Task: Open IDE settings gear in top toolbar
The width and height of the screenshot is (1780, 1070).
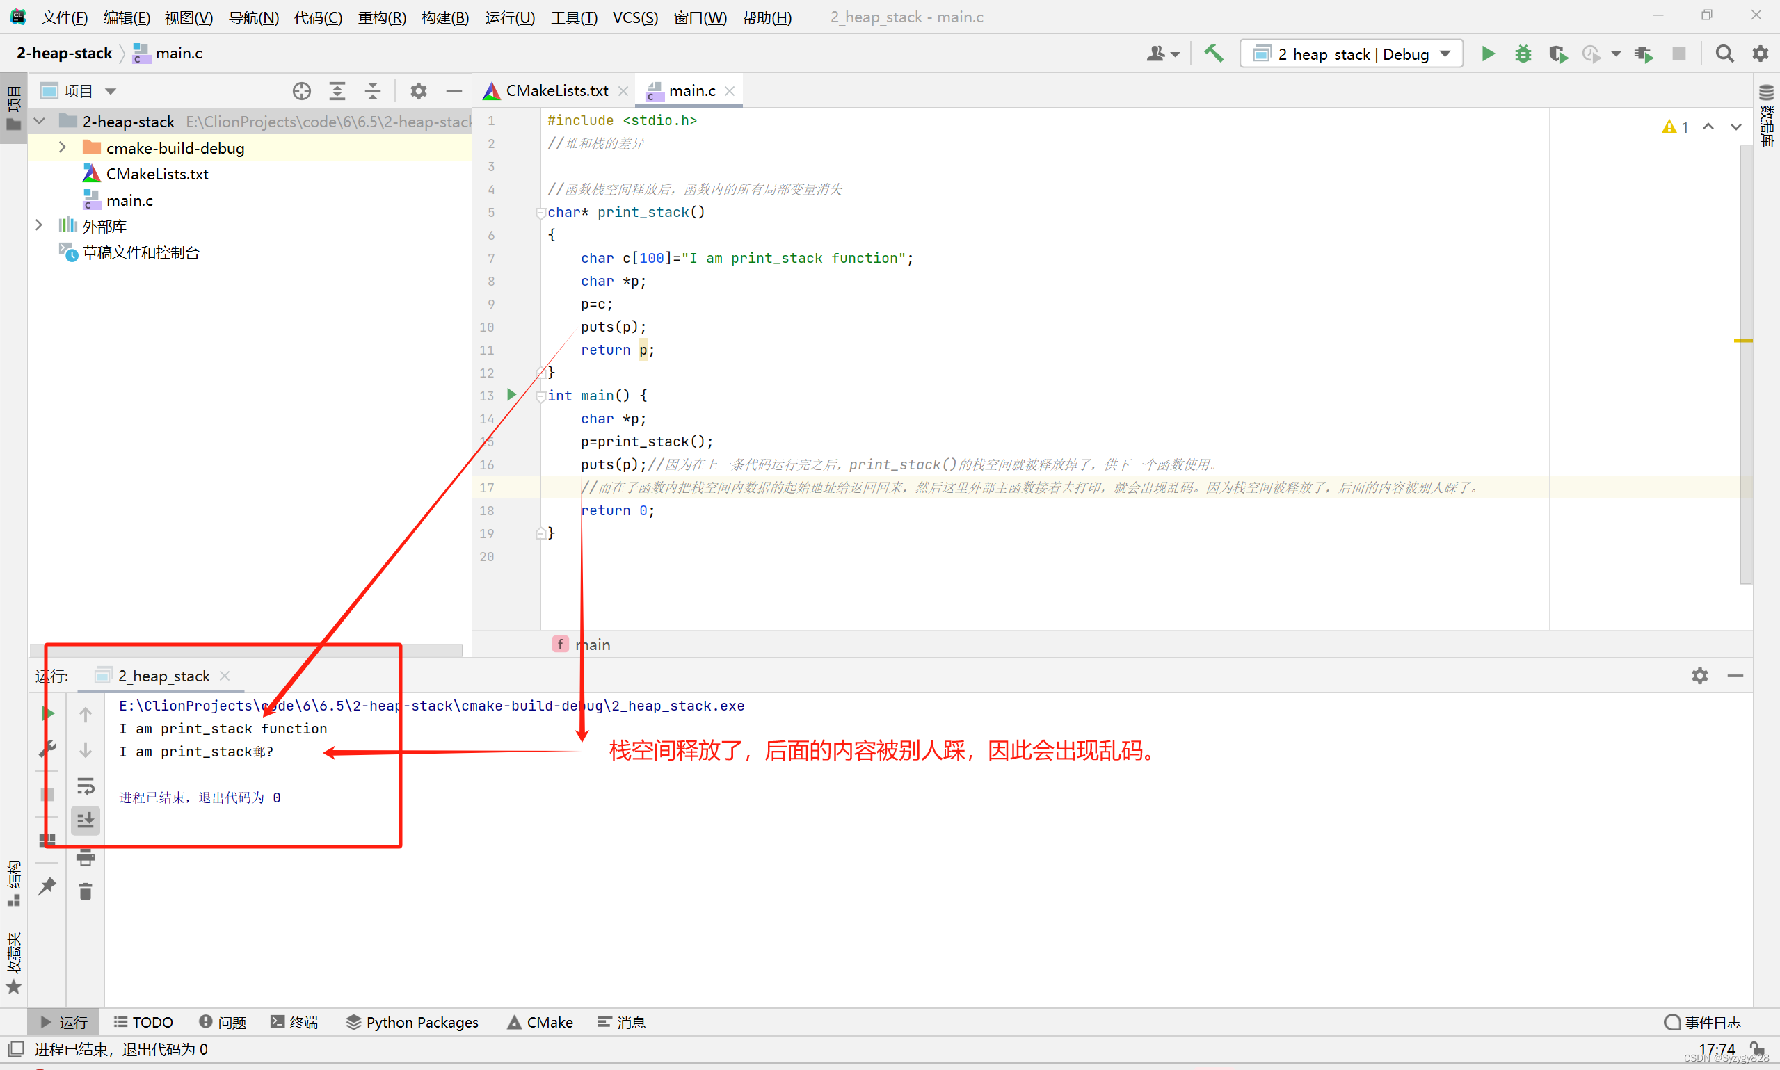Action: pos(1761,54)
